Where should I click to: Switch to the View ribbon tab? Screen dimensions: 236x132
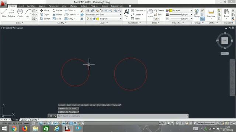pos(64,6)
